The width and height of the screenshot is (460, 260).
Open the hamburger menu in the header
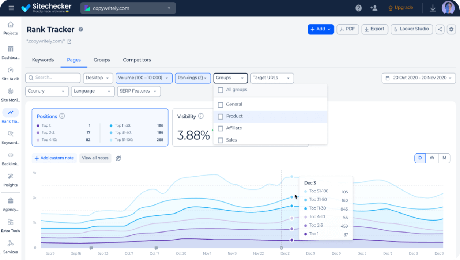(11, 8)
